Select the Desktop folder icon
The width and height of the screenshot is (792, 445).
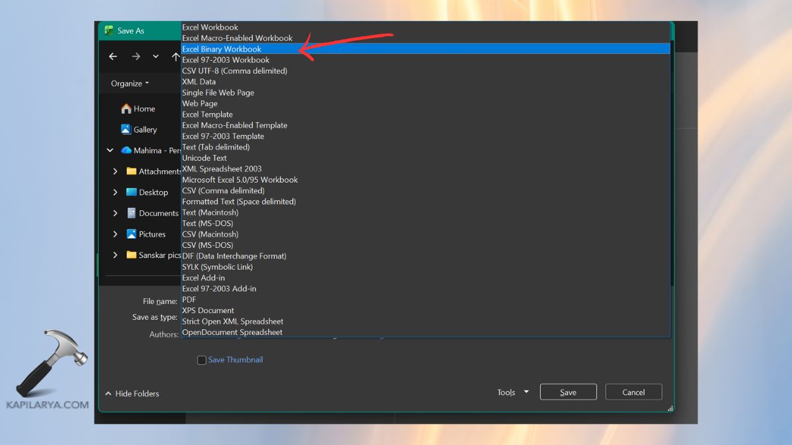pyautogui.click(x=131, y=193)
